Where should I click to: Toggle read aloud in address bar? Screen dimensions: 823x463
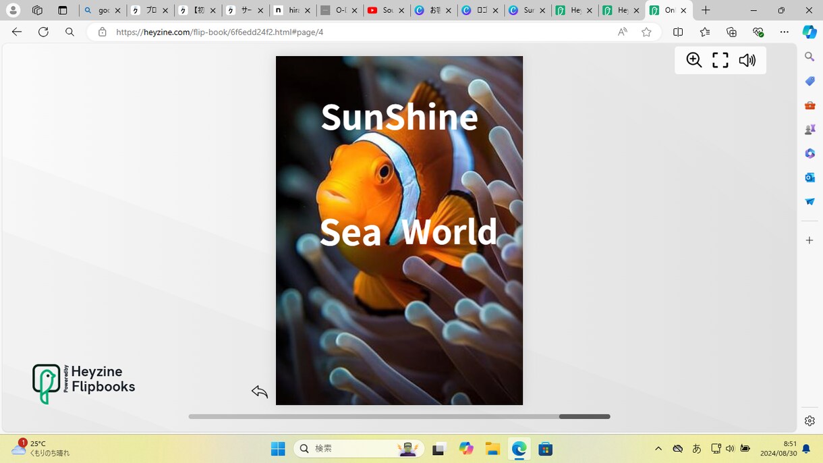(622, 32)
